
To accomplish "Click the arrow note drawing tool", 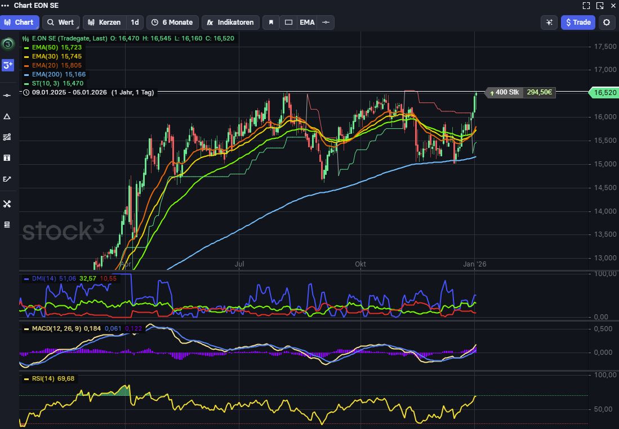I will coord(7,179).
